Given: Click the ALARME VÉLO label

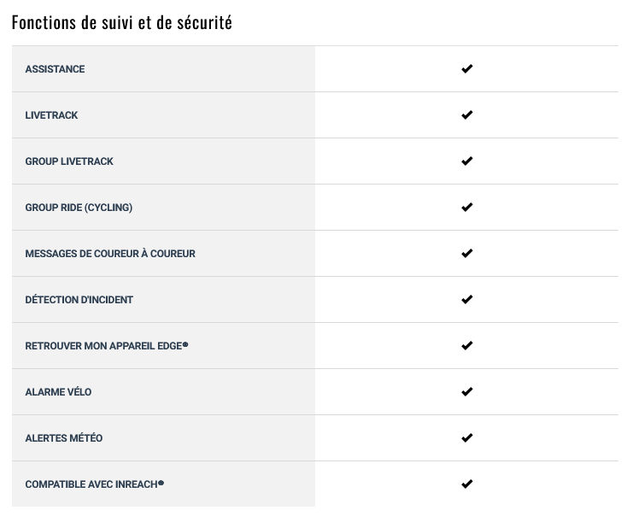Looking at the screenshot, I should (58, 392).
